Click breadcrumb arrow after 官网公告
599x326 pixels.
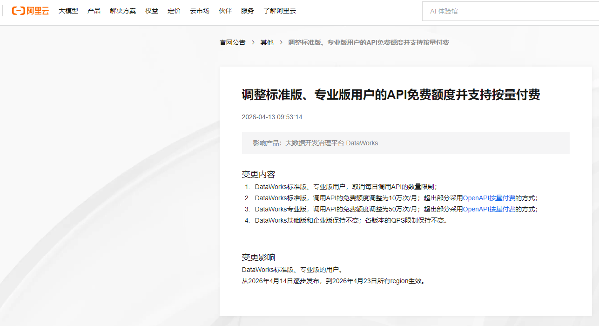(x=253, y=42)
